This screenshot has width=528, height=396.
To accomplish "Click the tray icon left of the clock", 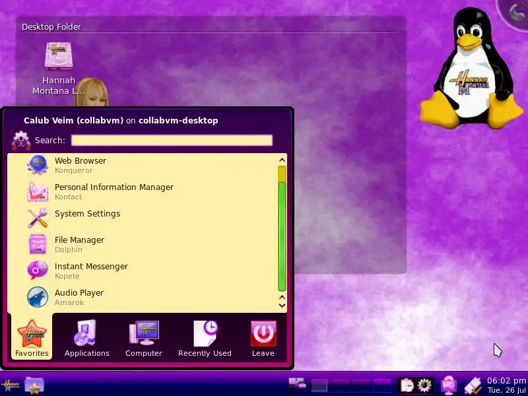I will click(473, 386).
